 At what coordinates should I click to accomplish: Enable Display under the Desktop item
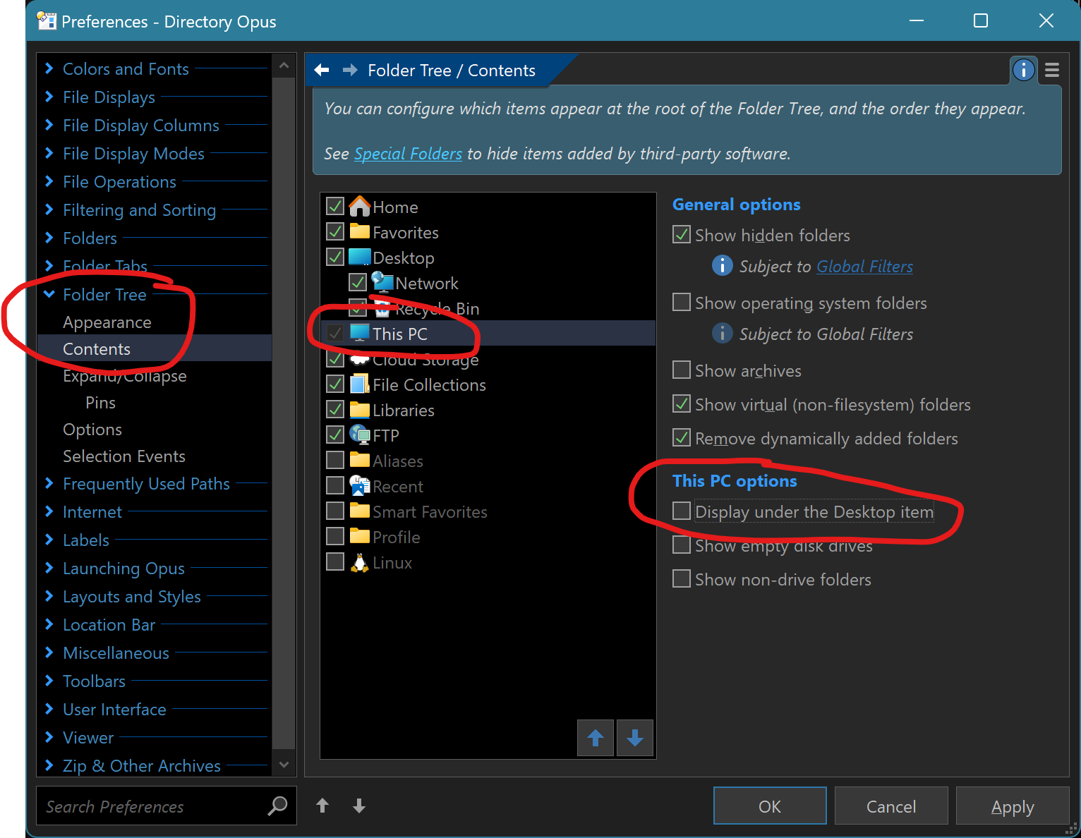coord(682,511)
